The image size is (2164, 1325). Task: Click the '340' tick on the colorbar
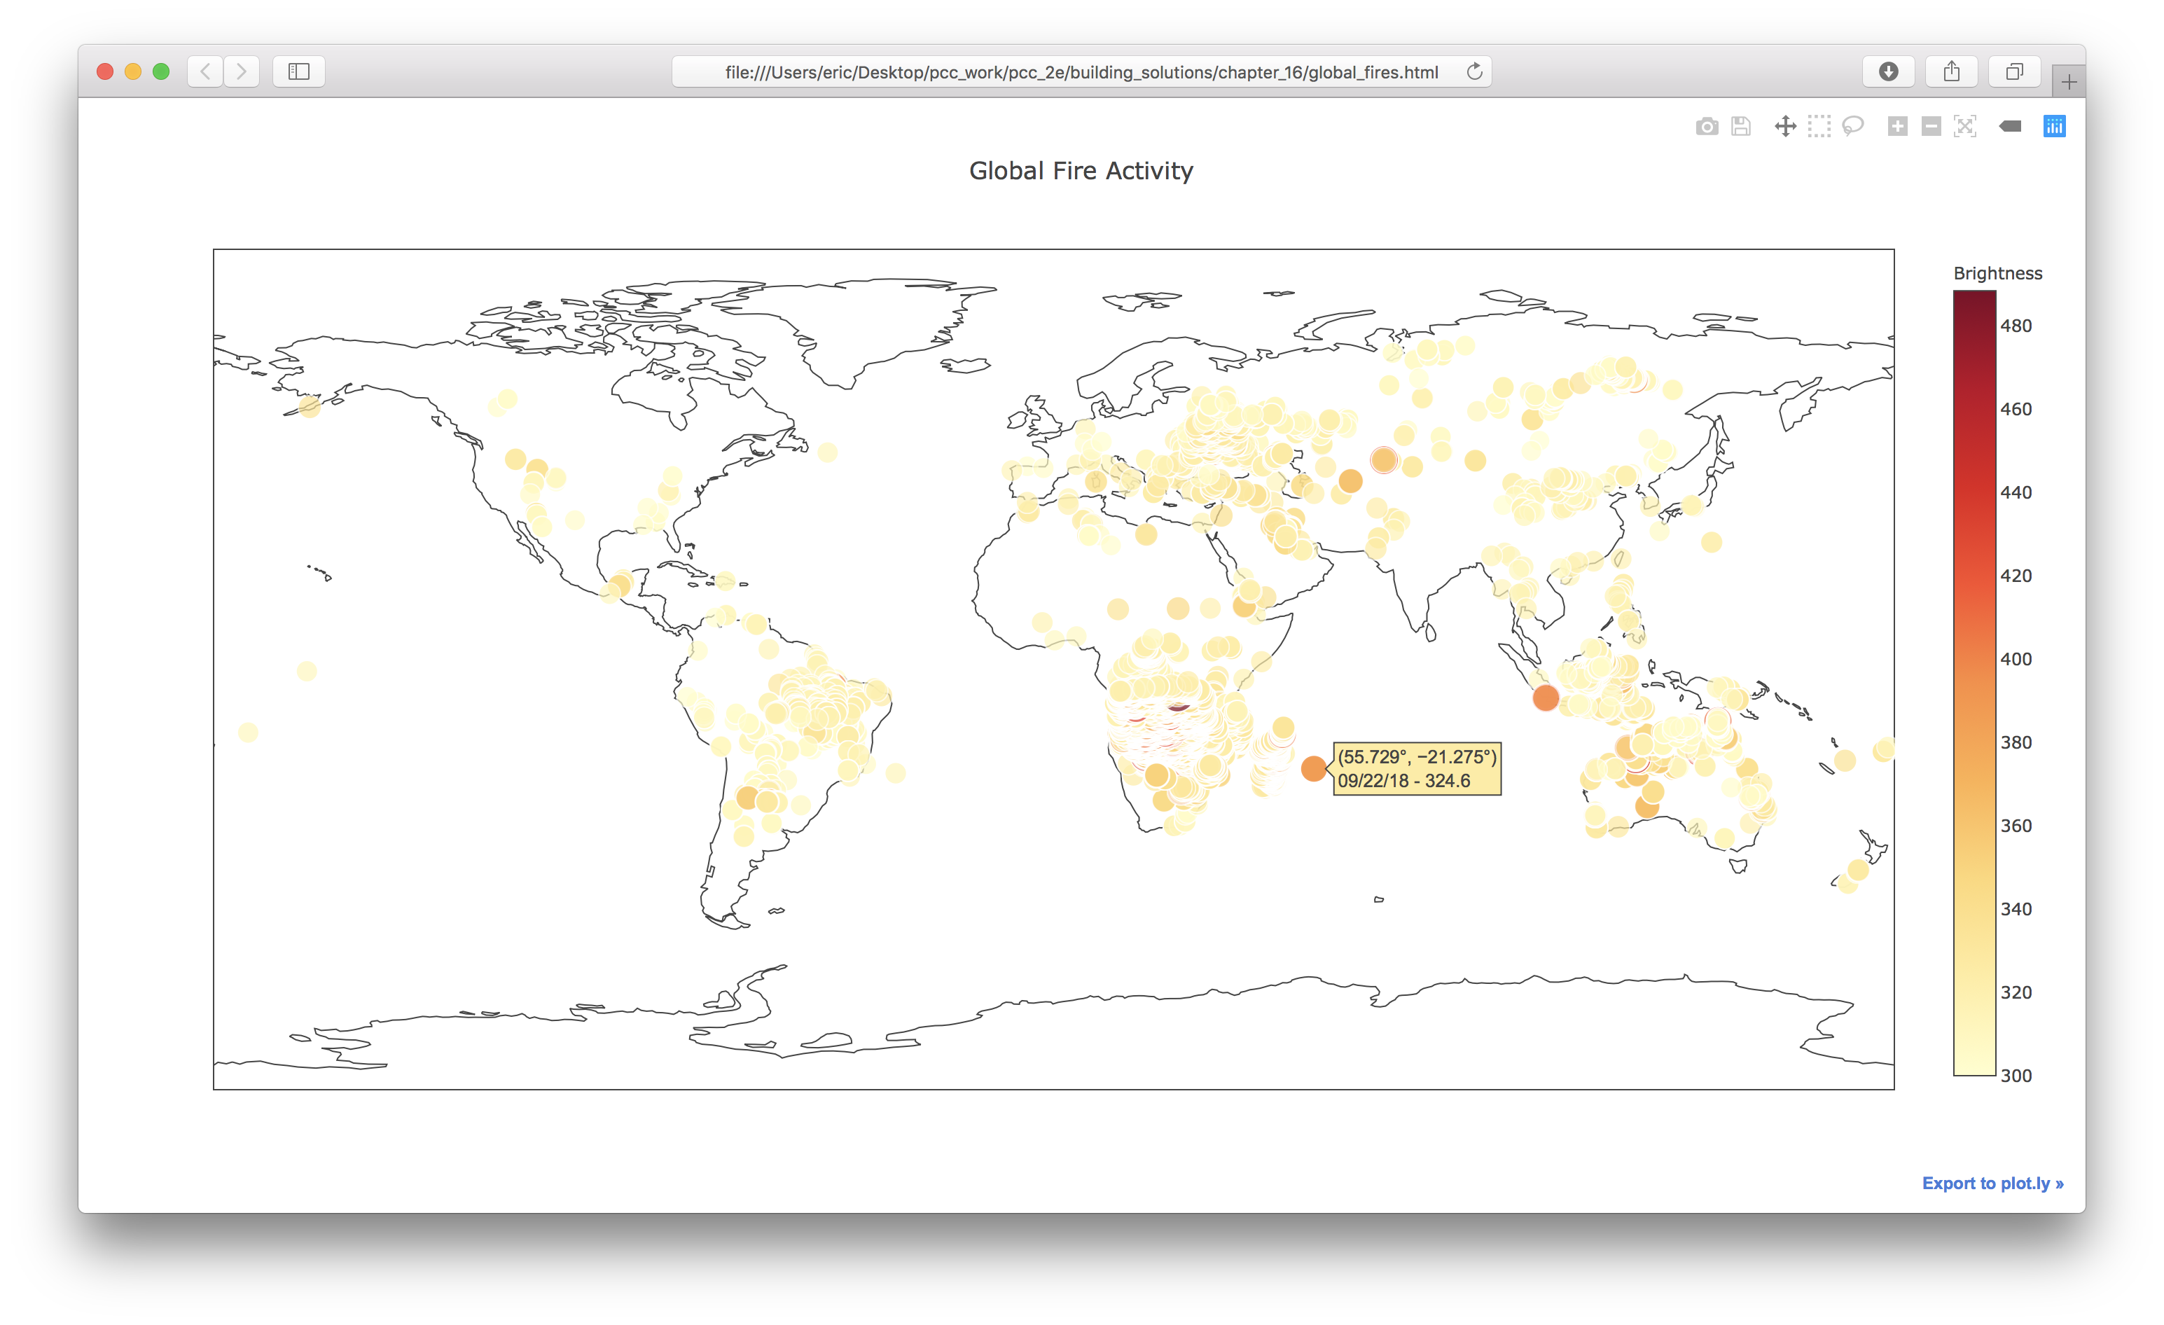(x=2016, y=910)
